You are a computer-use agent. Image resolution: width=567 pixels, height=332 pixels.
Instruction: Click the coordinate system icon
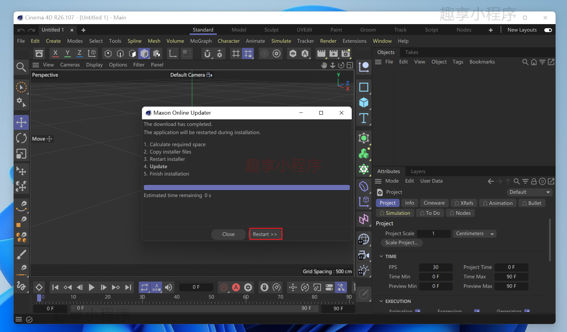92,53
